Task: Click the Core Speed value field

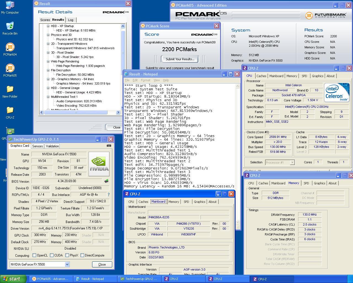Action: click(x=278, y=137)
